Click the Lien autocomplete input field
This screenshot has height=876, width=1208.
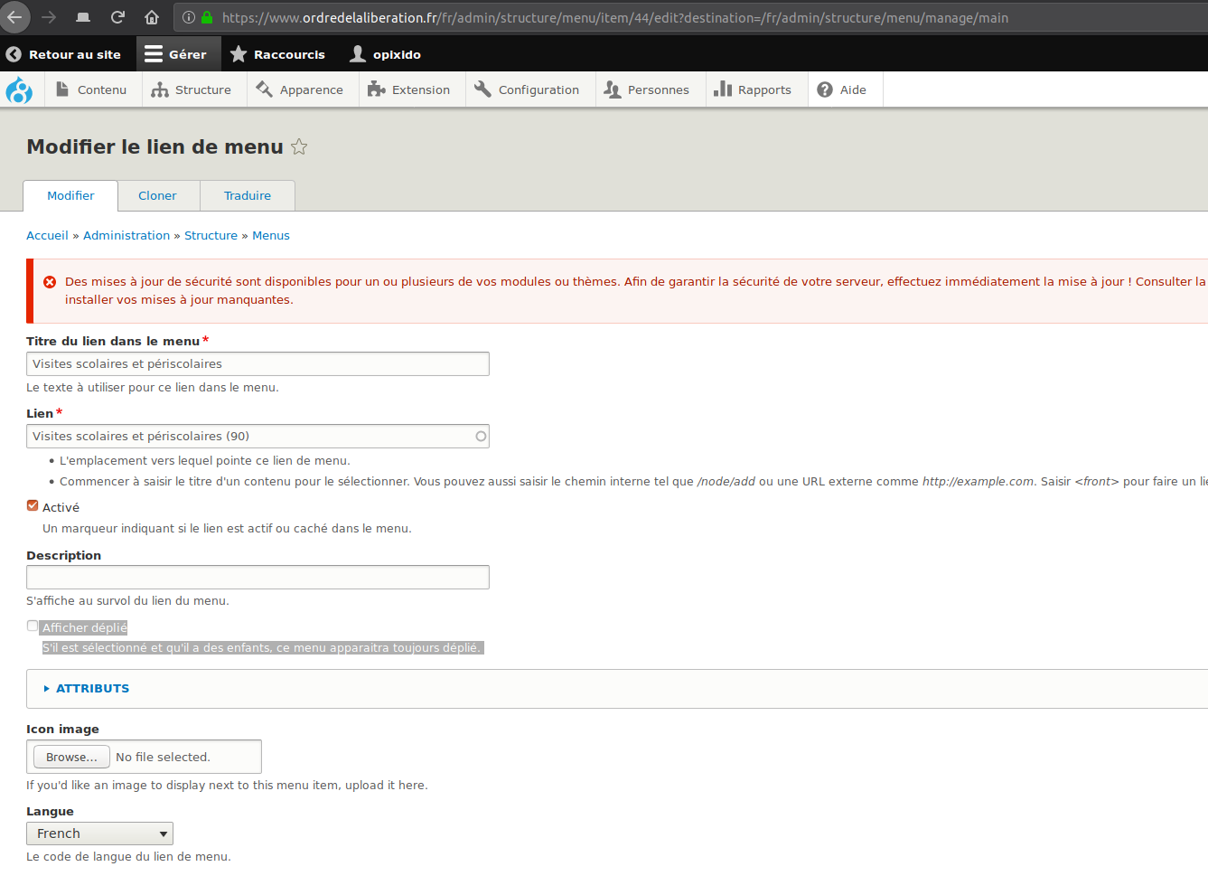[258, 436]
